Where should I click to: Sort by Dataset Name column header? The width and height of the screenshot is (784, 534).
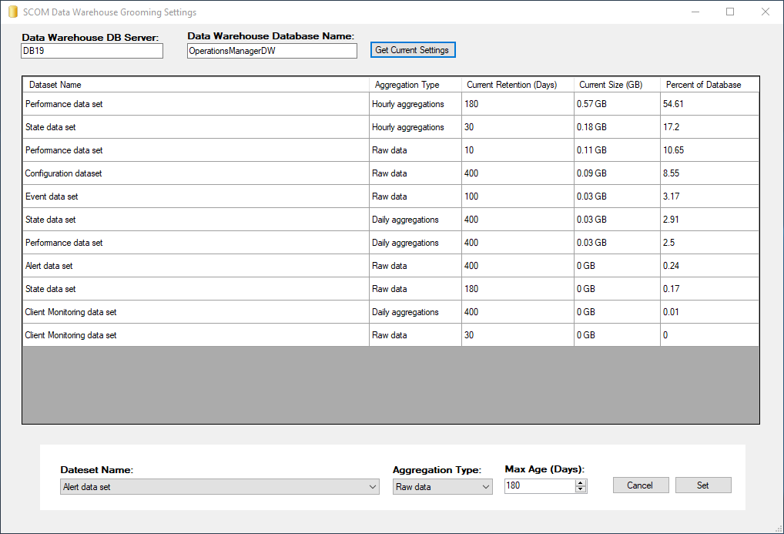tap(196, 85)
